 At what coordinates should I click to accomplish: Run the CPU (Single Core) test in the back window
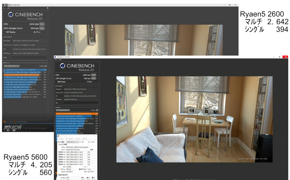point(42,28)
